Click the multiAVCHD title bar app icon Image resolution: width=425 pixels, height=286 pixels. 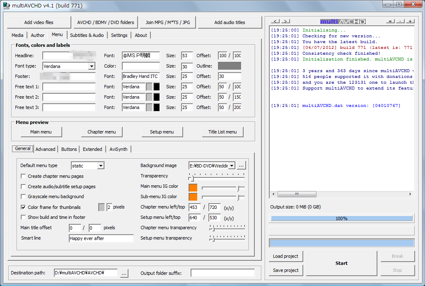[x=7, y=5]
